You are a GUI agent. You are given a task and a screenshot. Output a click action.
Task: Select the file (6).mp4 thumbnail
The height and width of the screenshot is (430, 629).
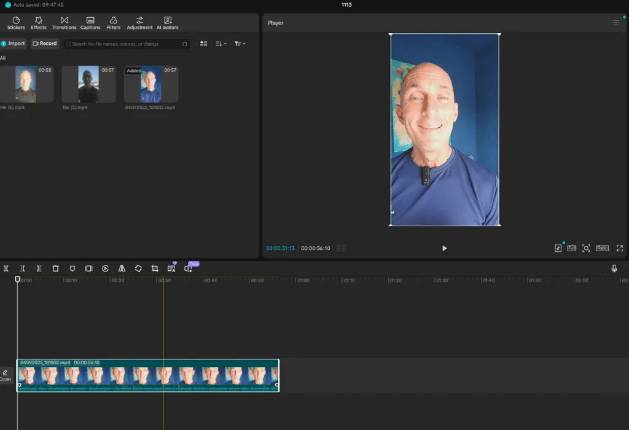[x=26, y=84]
